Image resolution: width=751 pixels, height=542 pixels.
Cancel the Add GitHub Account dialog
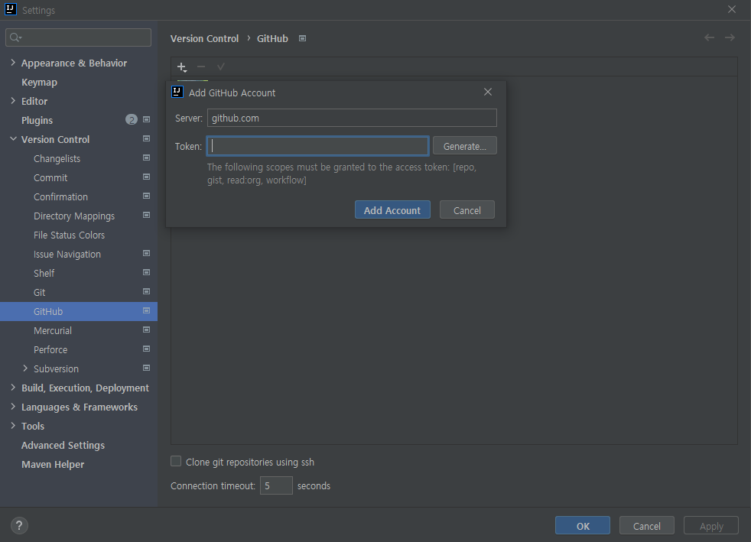point(467,210)
